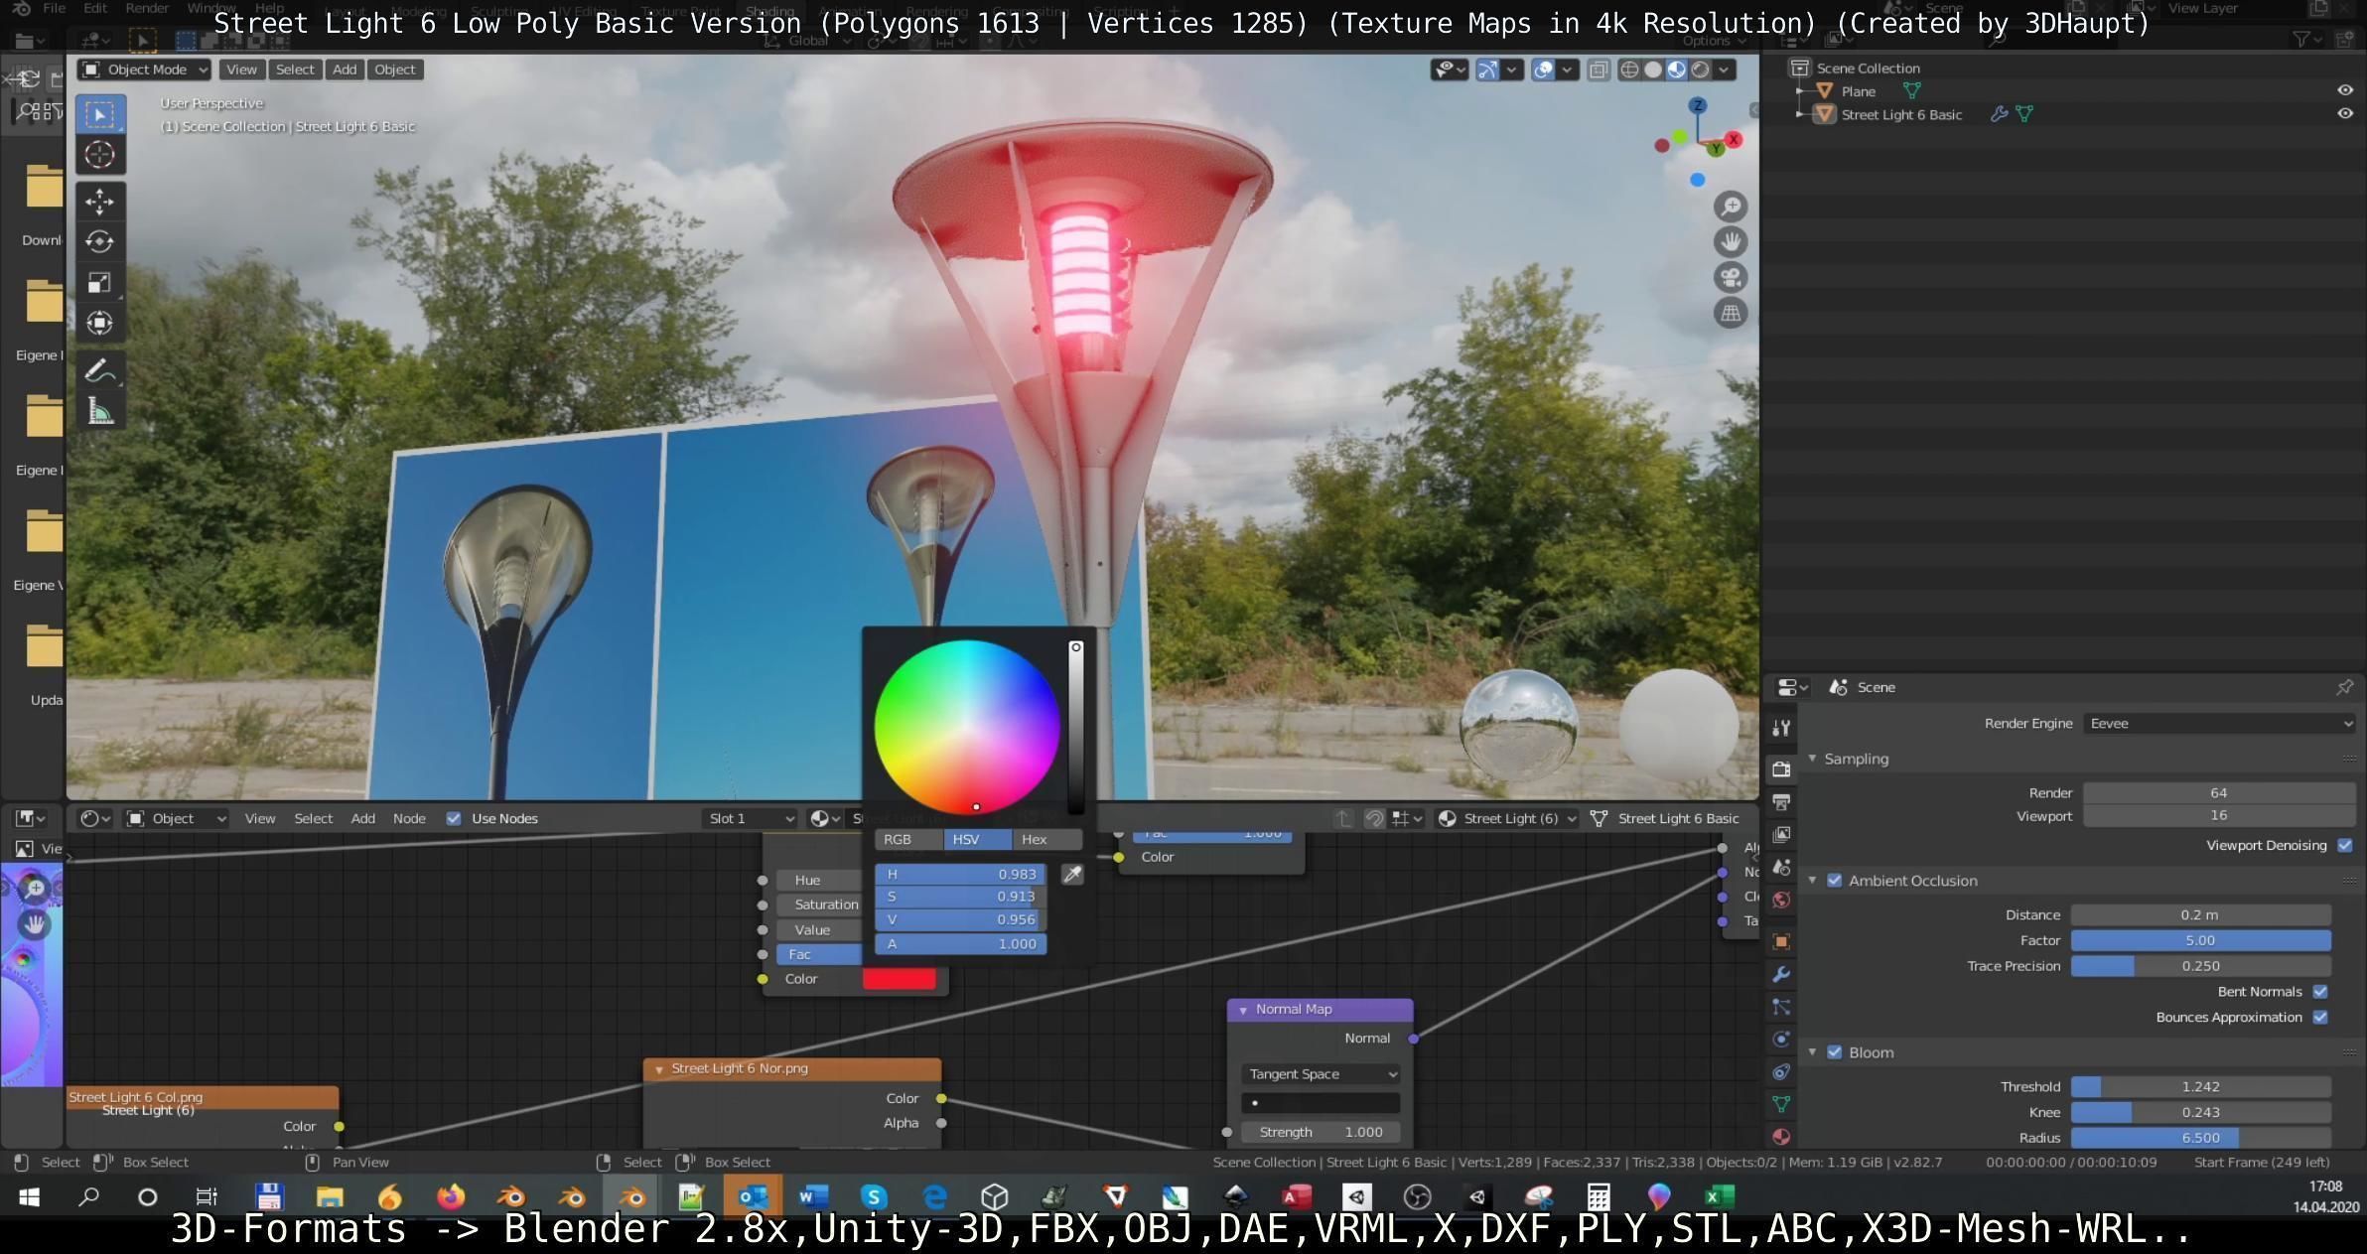
Task: Disable the Bloom checkbox
Action: (x=1835, y=1052)
